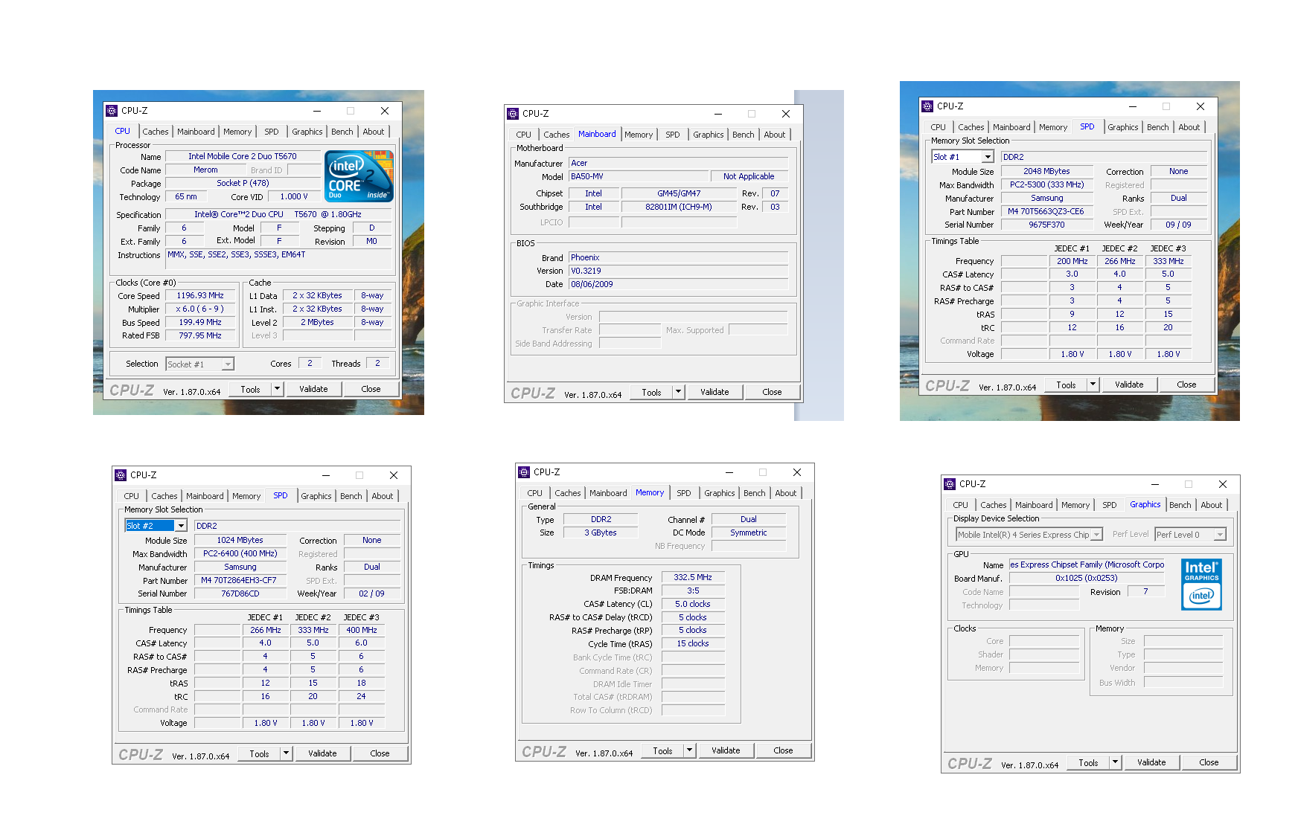Click CPU-Z title icon in Slot #2 window
This screenshot has width=1298, height=830.
(121, 475)
